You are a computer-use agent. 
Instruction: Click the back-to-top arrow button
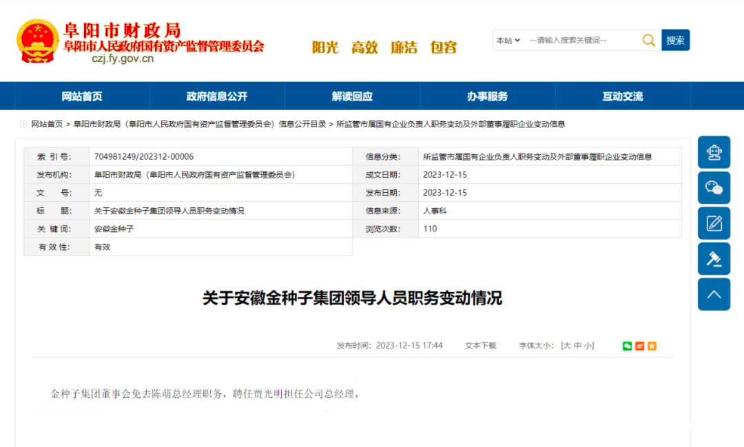714,294
